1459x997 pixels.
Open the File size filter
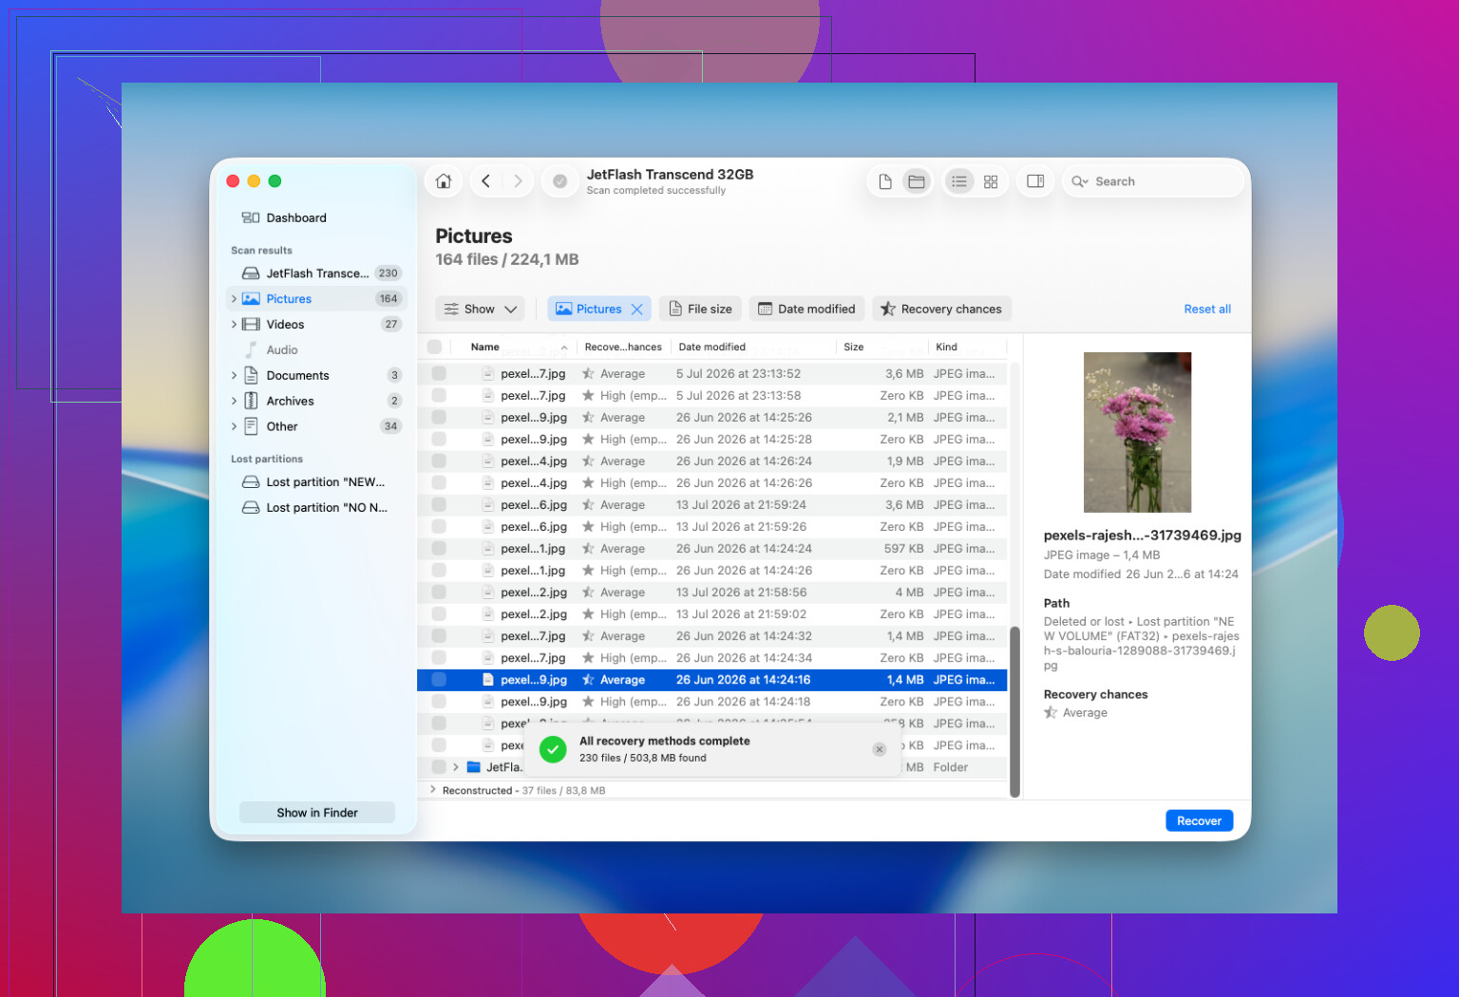[701, 310]
